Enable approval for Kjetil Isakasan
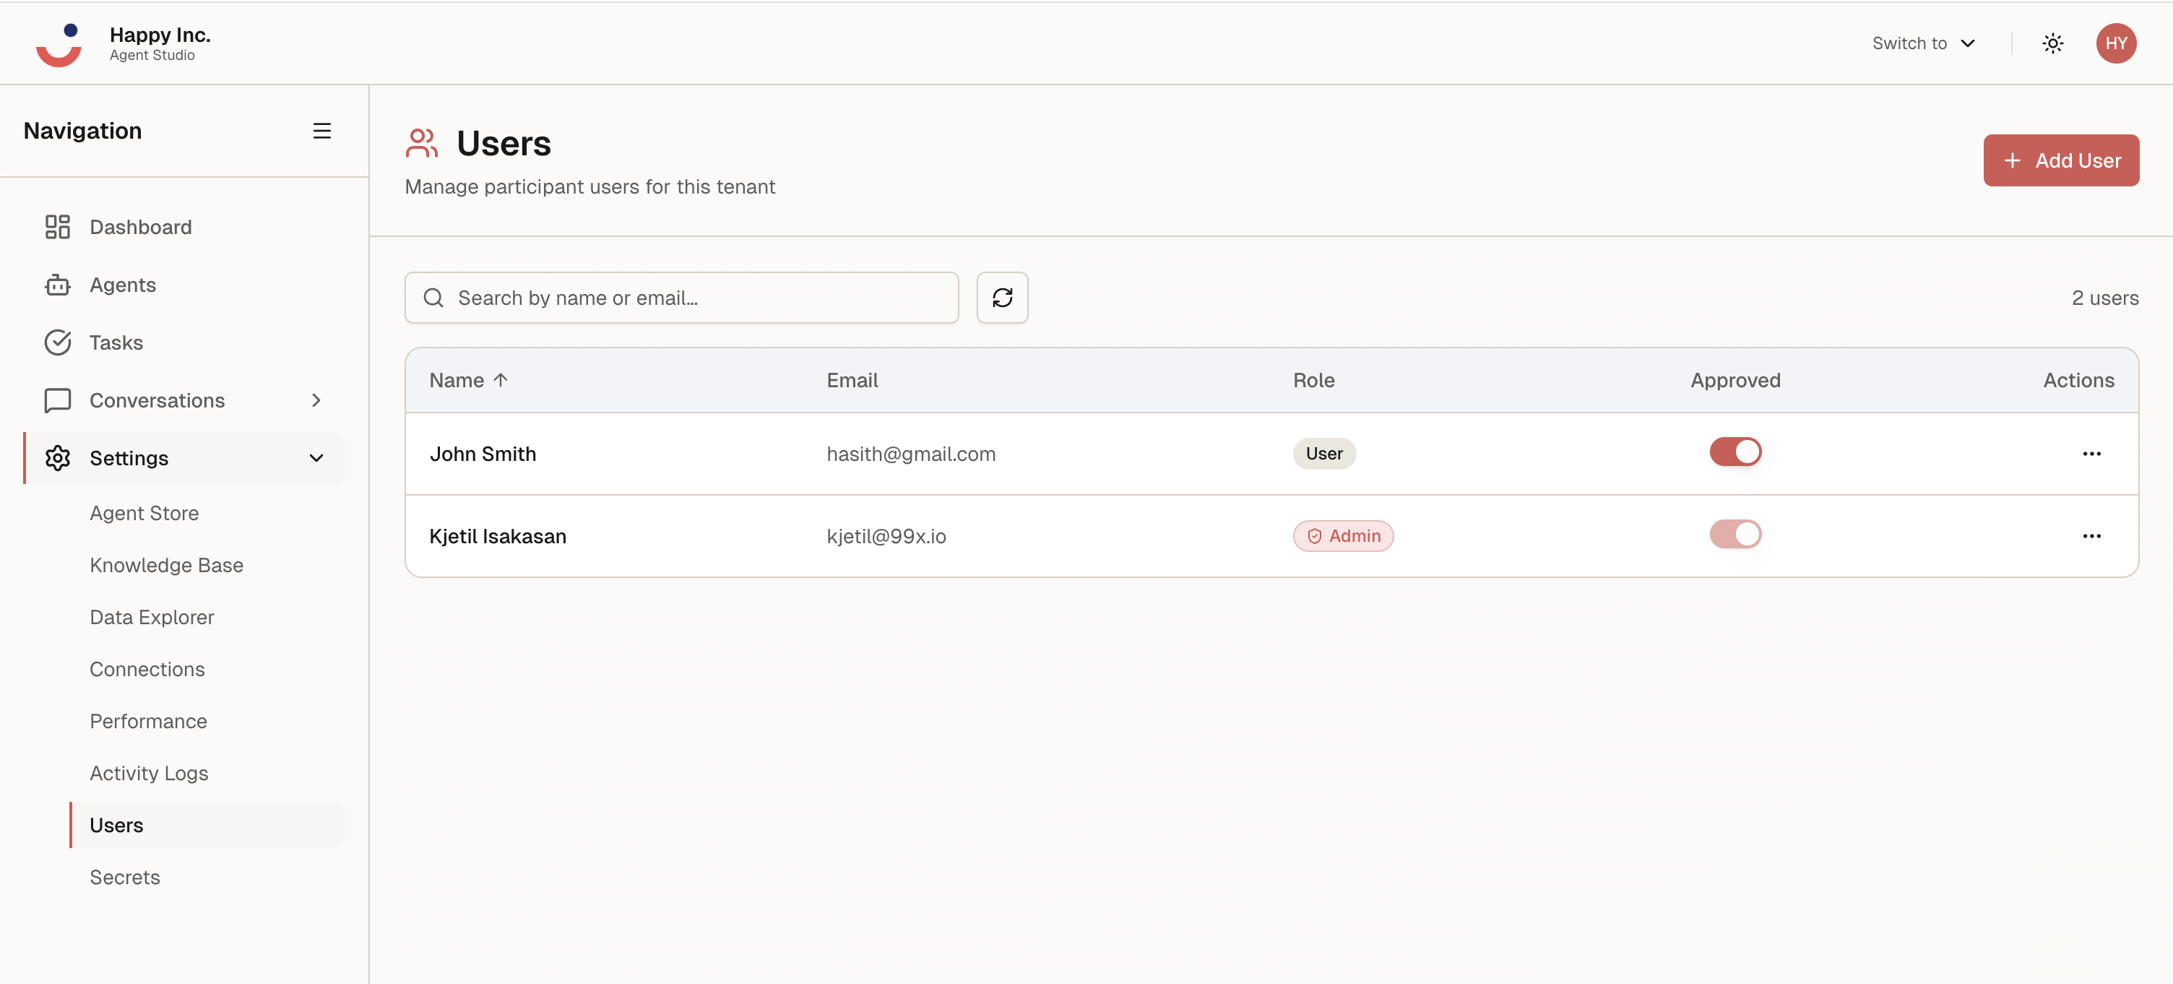This screenshot has height=984, width=2173. click(x=1735, y=533)
